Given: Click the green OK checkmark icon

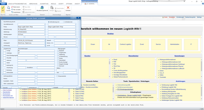Looking at the screenshot, I should [3, 8].
